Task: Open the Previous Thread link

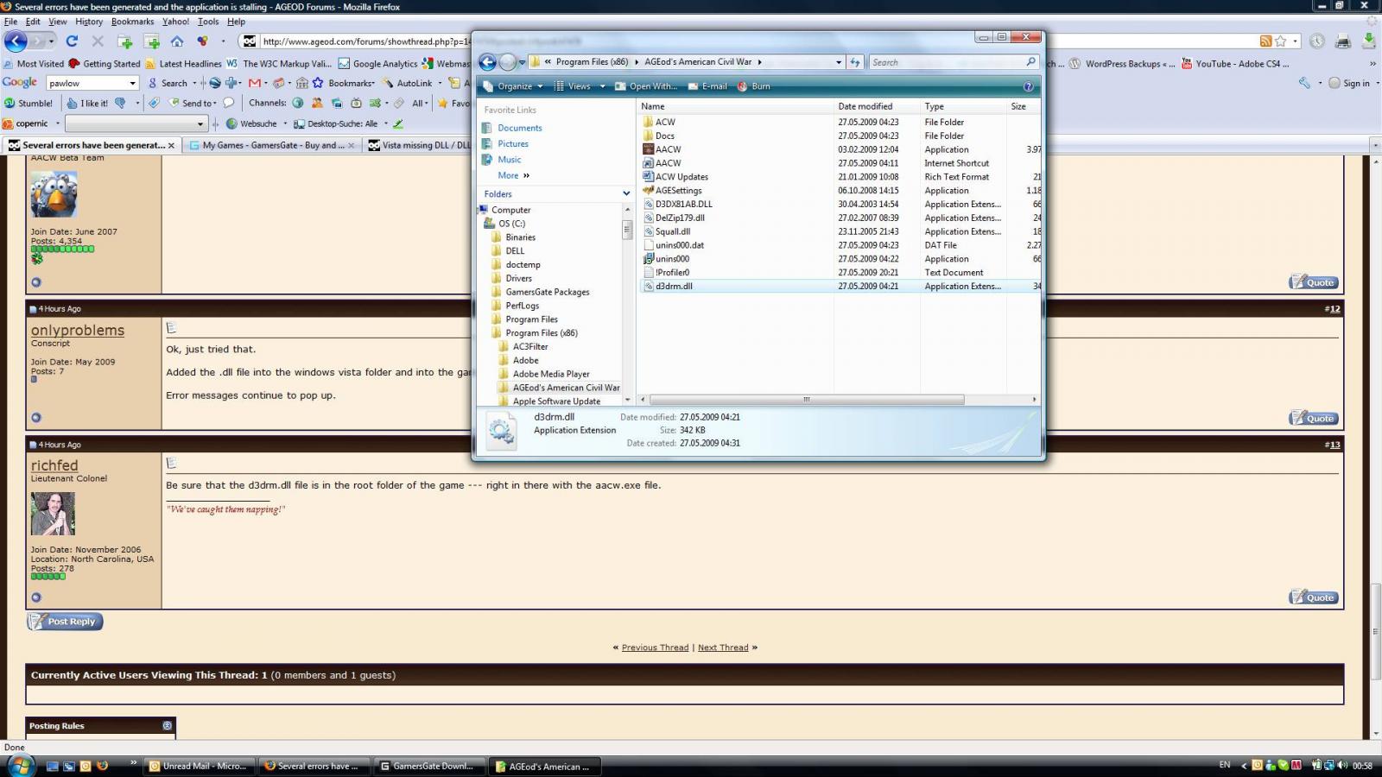Action: tap(655, 647)
